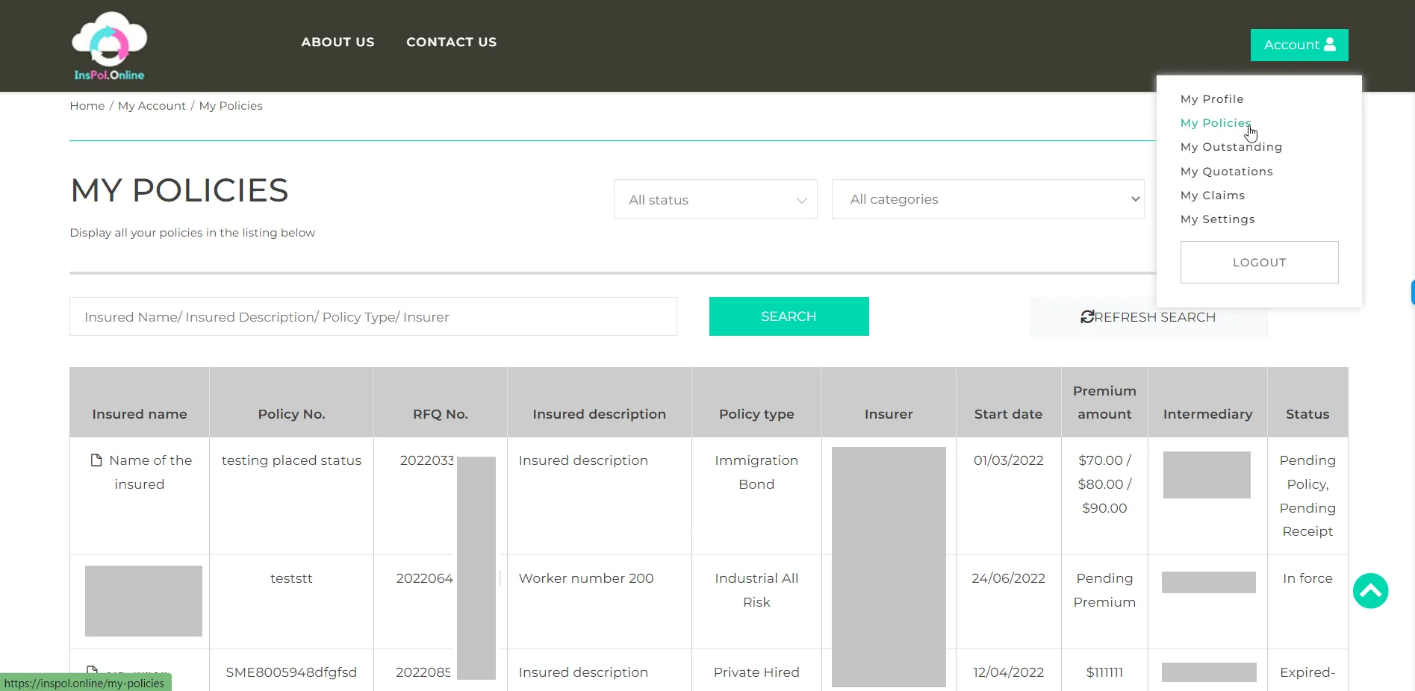
Task: Focus the Insured Name search input field
Action: pyautogui.click(x=373, y=316)
